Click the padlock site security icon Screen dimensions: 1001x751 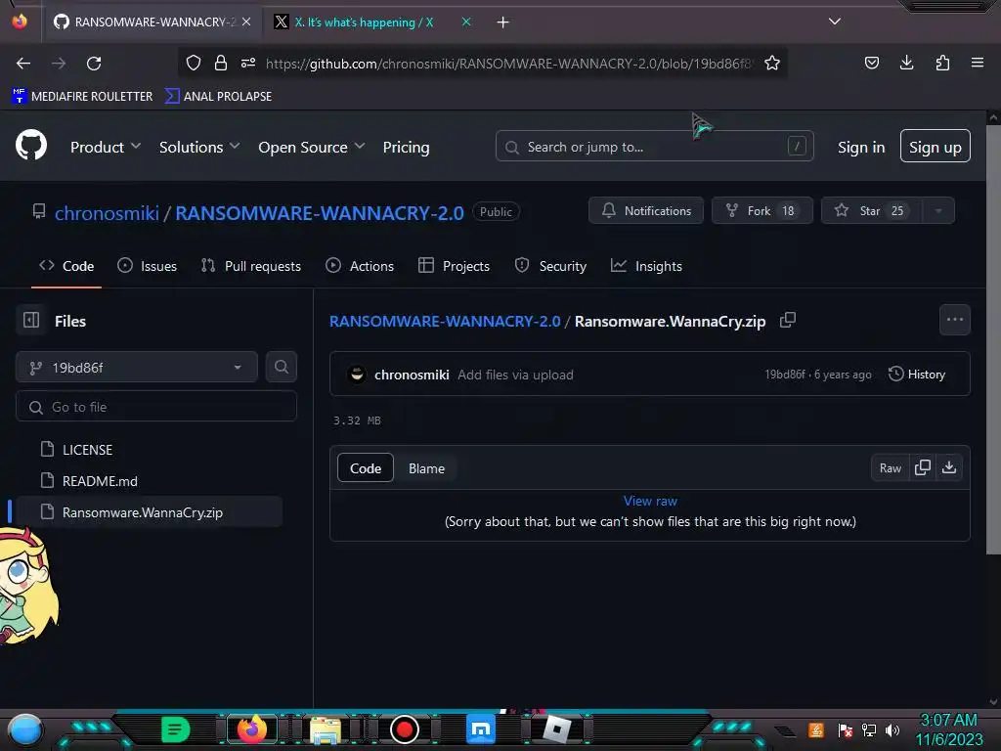pos(221,63)
